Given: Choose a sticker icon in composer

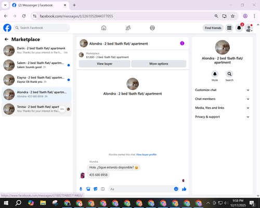Looking at the screenshot, I should [96, 189].
